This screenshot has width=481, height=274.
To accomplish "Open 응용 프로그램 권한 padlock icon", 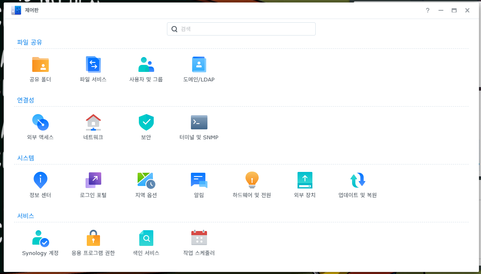I will tap(93, 238).
